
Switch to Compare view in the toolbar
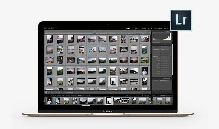(52, 92)
